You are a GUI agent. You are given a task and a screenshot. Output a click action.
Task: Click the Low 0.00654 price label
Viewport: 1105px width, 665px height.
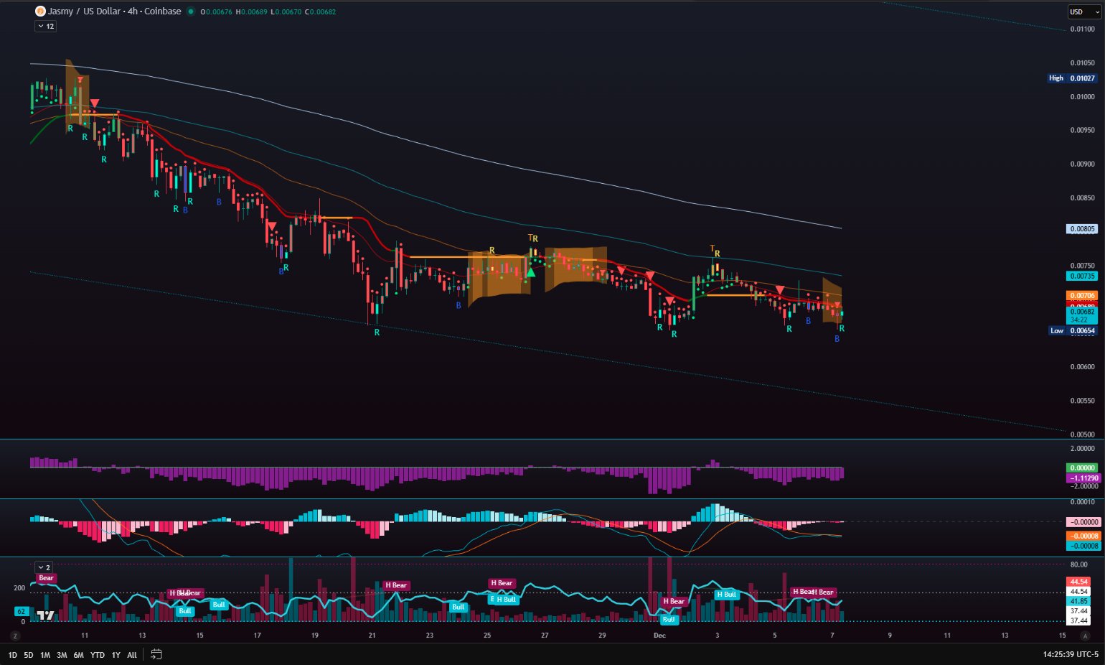point(1072,331)
